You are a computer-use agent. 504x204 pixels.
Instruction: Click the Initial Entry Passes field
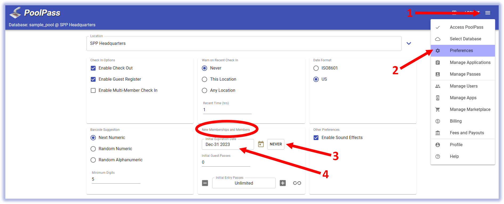click(x=244, y=183)
